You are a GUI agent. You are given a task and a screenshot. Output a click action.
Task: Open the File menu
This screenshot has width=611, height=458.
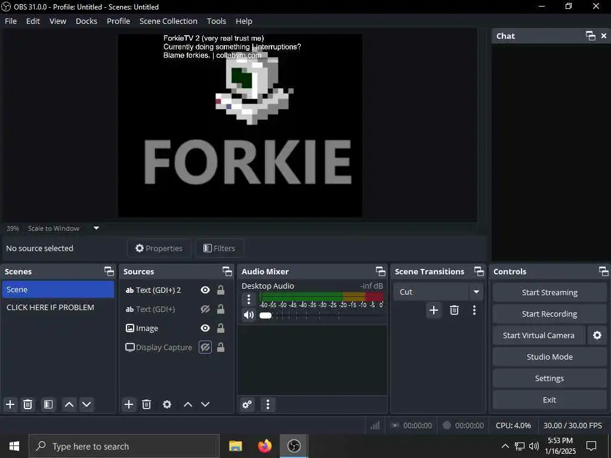pos(11,21)
